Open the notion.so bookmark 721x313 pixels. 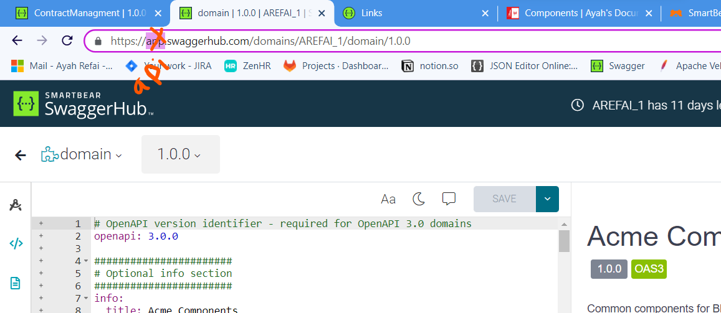429,65
